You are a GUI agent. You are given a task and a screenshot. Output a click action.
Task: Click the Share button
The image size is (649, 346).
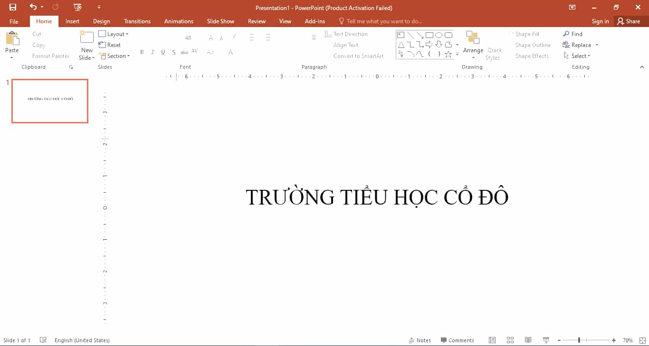pyautogui.click(x=629, y=21)
